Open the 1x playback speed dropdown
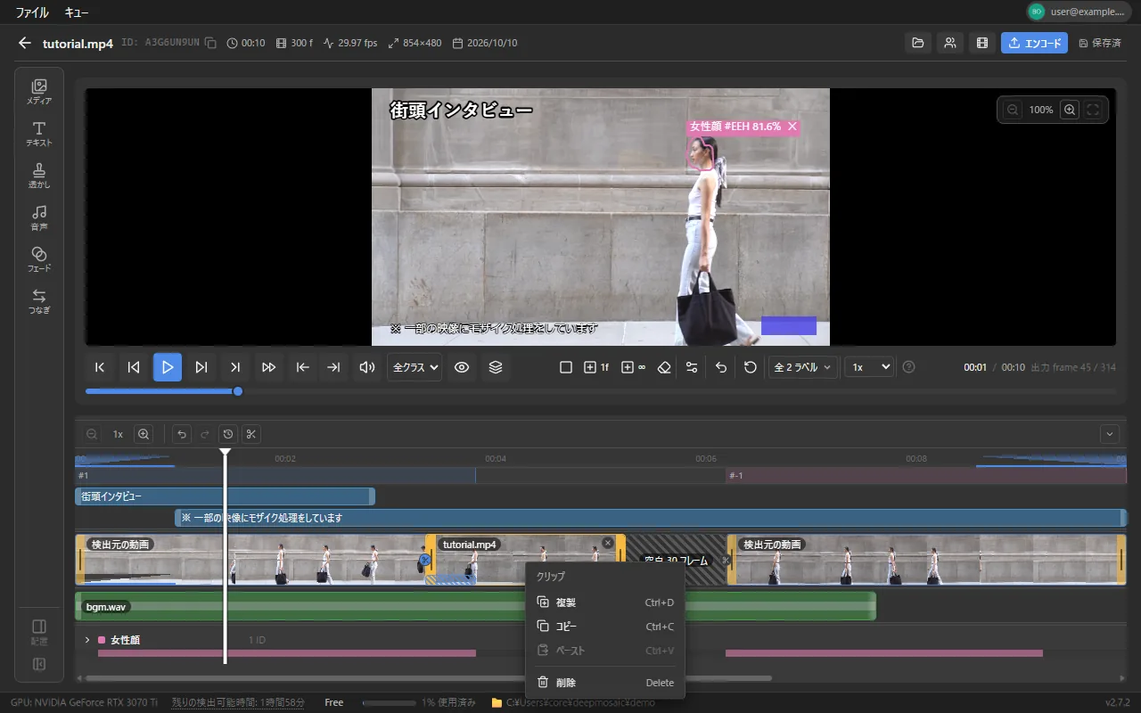 click(869, 367)
